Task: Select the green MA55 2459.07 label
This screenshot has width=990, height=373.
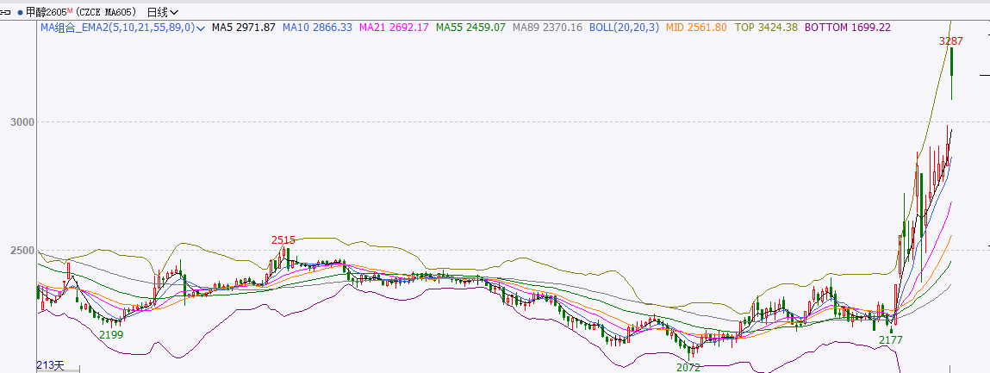Action: (470, 28)
